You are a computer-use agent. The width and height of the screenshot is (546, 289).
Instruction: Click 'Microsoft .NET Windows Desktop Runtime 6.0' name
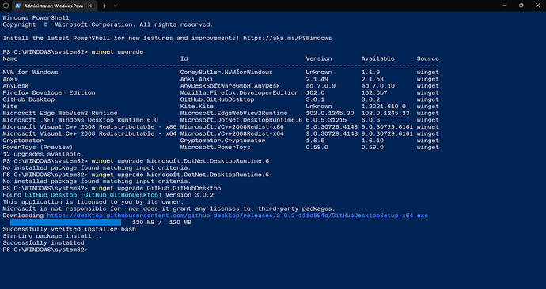point(80,120)
